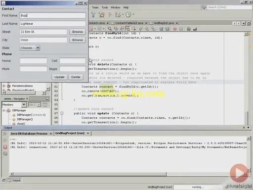
Task: Close the delete - Navigator tab
Action: (x=27, y=98)
